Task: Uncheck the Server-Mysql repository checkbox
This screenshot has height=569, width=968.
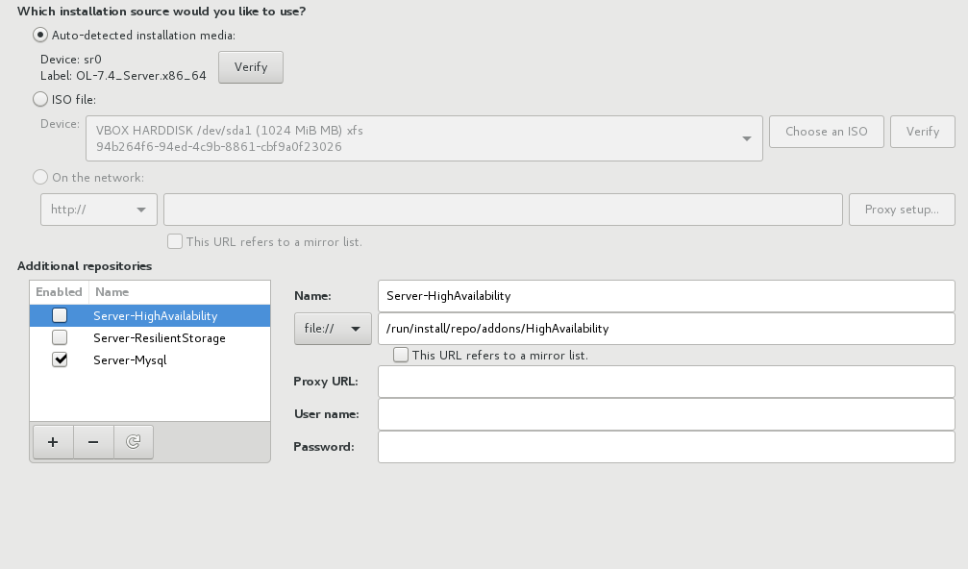Action: click(60, 359)
